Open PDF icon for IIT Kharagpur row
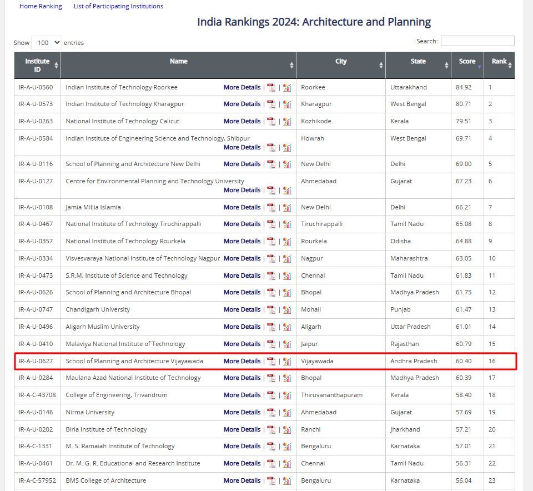This screenshot has height=491, width=533. pyautogui.click(x=271, y=104)
